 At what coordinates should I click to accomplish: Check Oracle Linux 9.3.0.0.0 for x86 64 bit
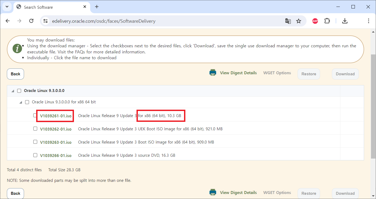pos(27,102)
